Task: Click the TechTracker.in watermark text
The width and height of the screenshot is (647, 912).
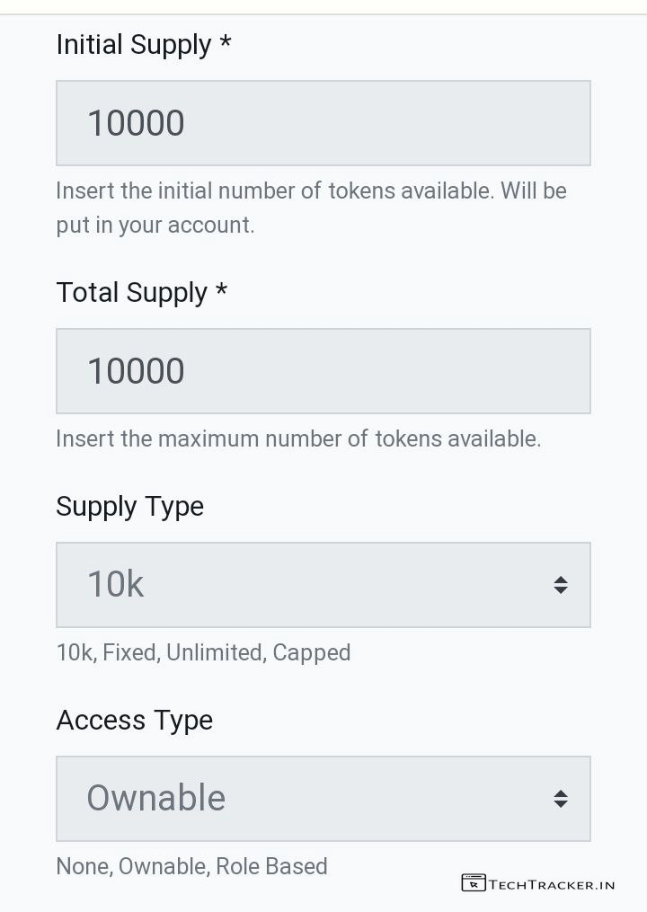Action: 553,884
